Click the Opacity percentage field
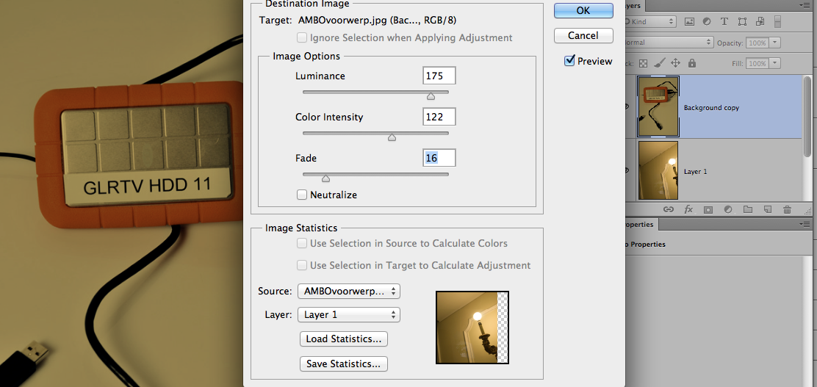This screenshot has width=817, height=387. click(x=757, y=42)
